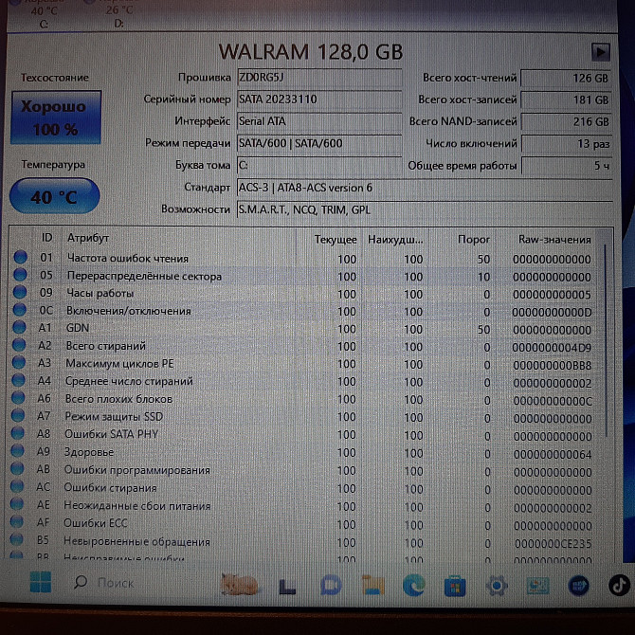635x635 pixels.
Task: Select the Всего стираний row text
Action: click(x=106, y=346)
